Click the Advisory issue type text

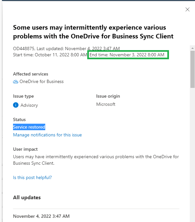click(29, 105)
